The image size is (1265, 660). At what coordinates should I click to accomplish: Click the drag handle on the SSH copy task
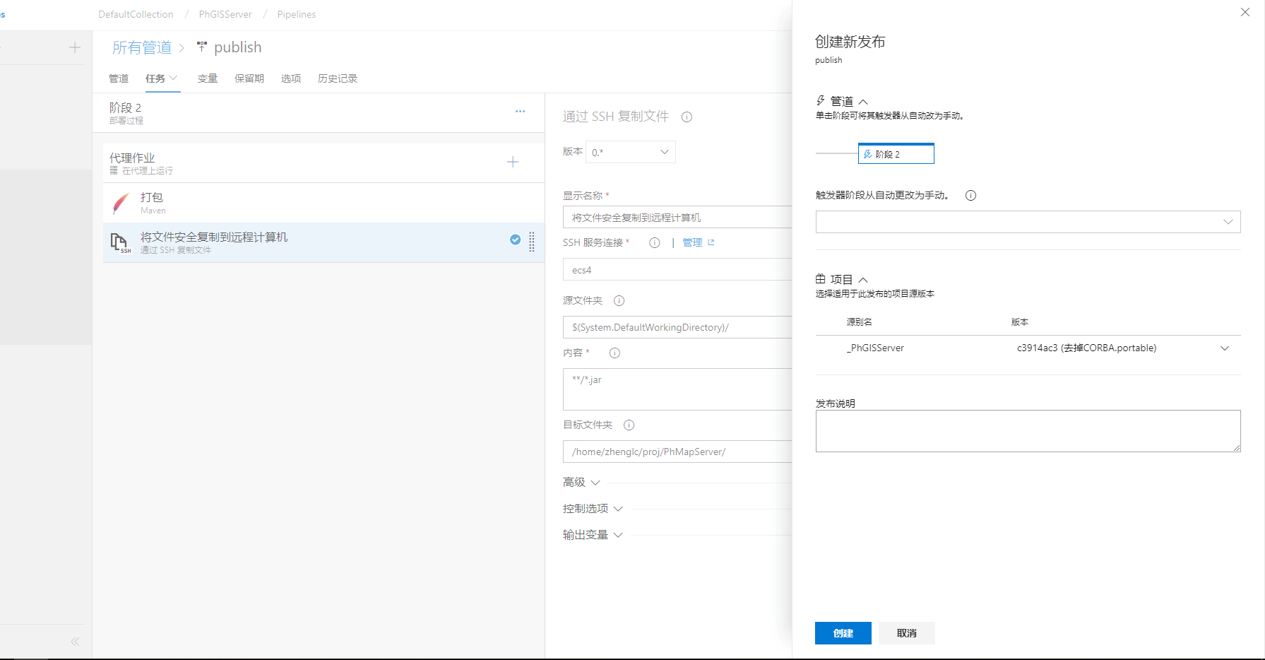tap(532, 242)
